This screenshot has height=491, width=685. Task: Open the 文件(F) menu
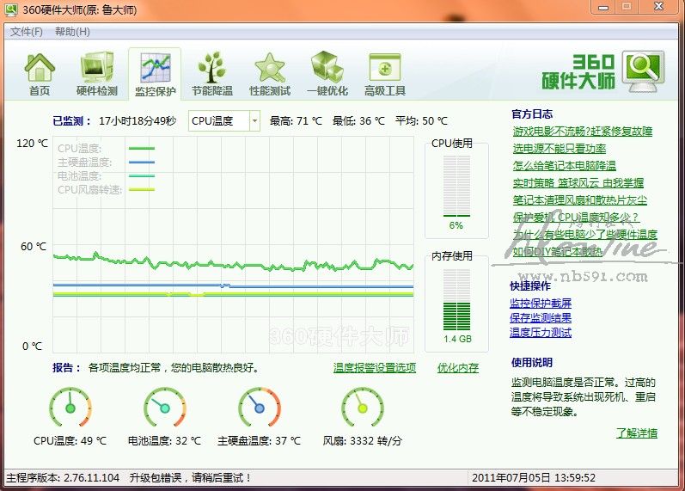27,32
